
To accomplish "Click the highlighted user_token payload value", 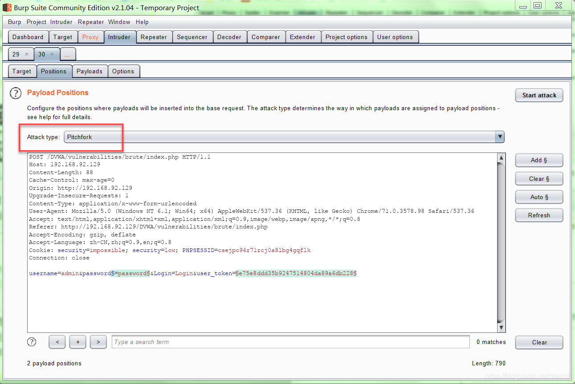I will pos(296,273).
